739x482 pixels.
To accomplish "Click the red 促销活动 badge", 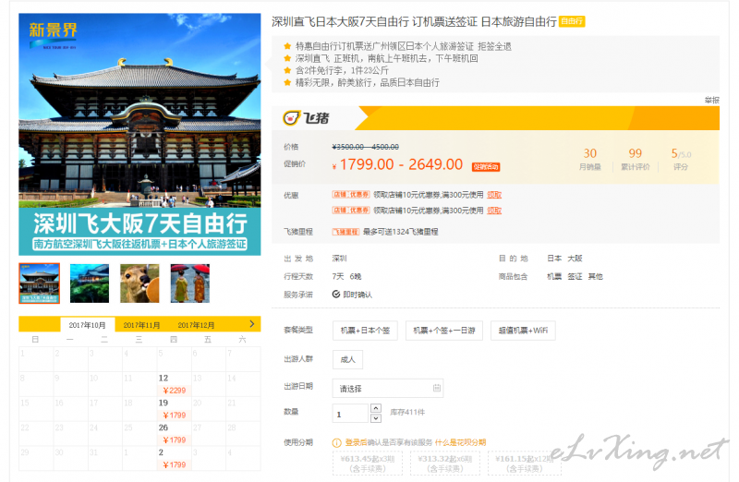I will (486, 167).
